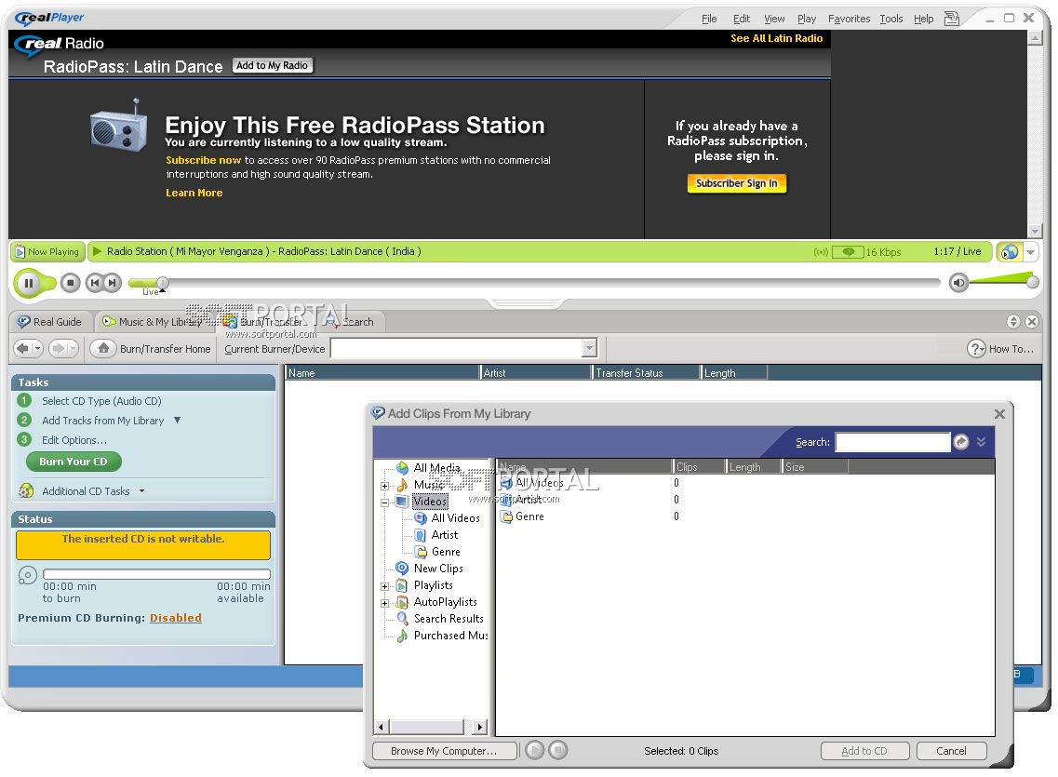1058x777 pixels.
Task: Stop playback with the stop button
Action: click(70, 283)
